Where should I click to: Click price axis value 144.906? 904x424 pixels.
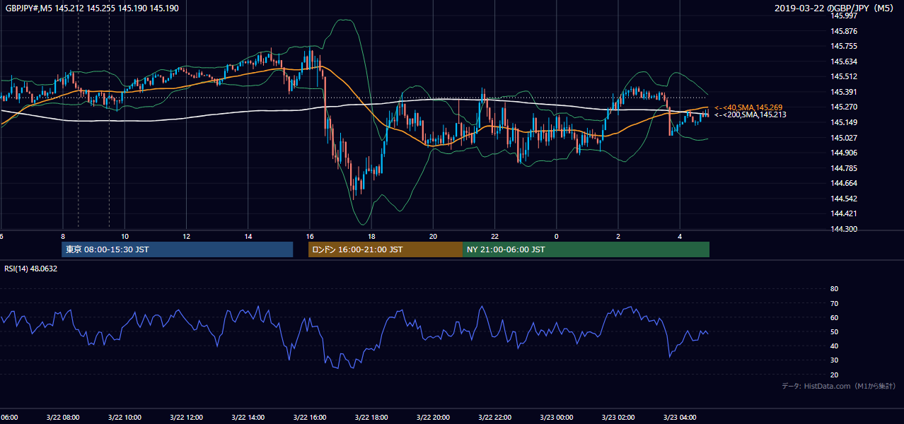[844, 153]
